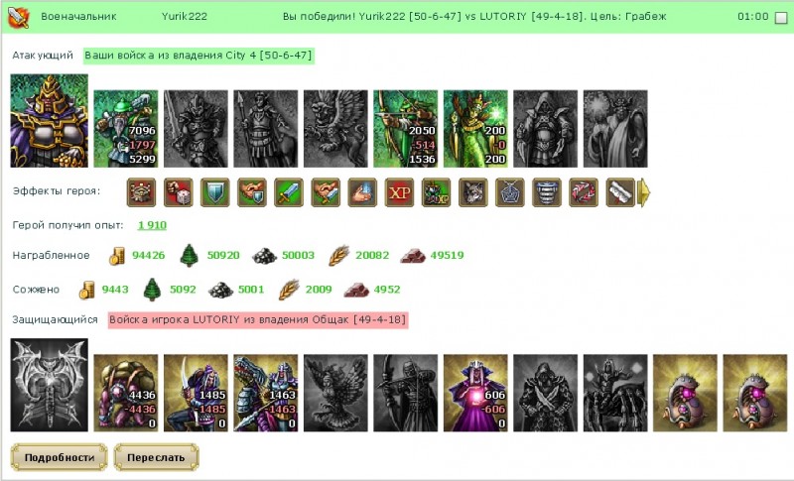
Task: Select the archer unit with 2050 troops
Action: pos(406,129)
